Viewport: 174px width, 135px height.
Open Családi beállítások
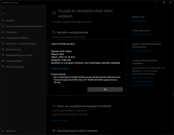14,61
